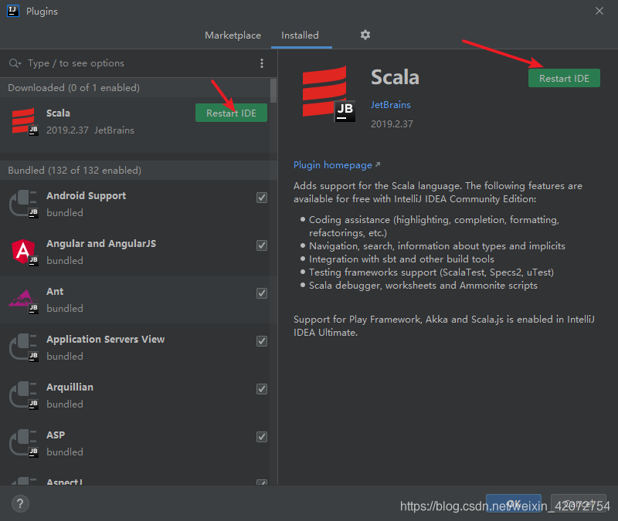Screen dimensions: 618x521
Task: Open the plugin settings gear icon
Action: click(365, 35)
